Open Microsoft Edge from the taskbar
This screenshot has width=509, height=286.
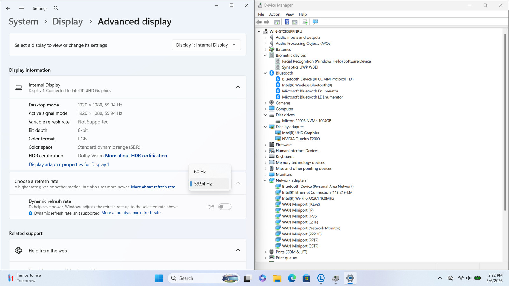click(x=292, y=278)
